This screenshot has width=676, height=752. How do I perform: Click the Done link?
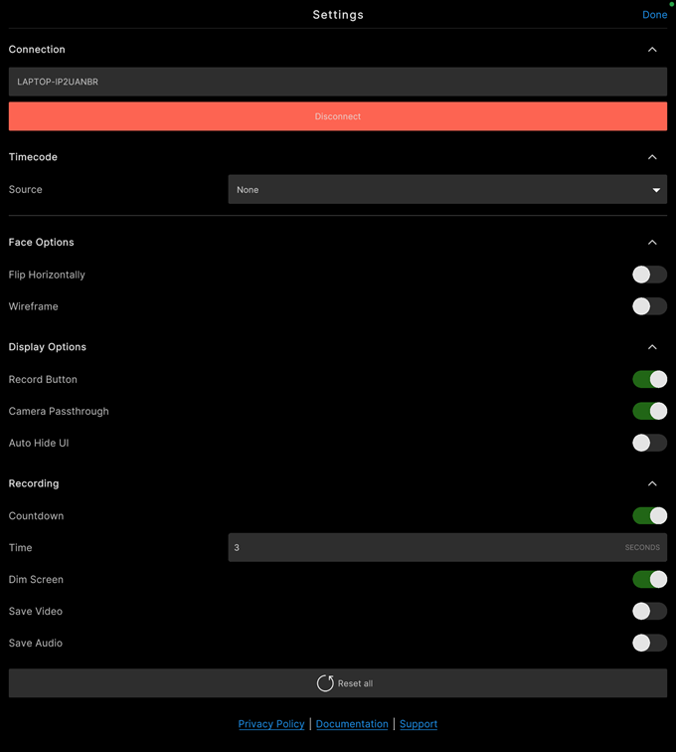[654, 15]
